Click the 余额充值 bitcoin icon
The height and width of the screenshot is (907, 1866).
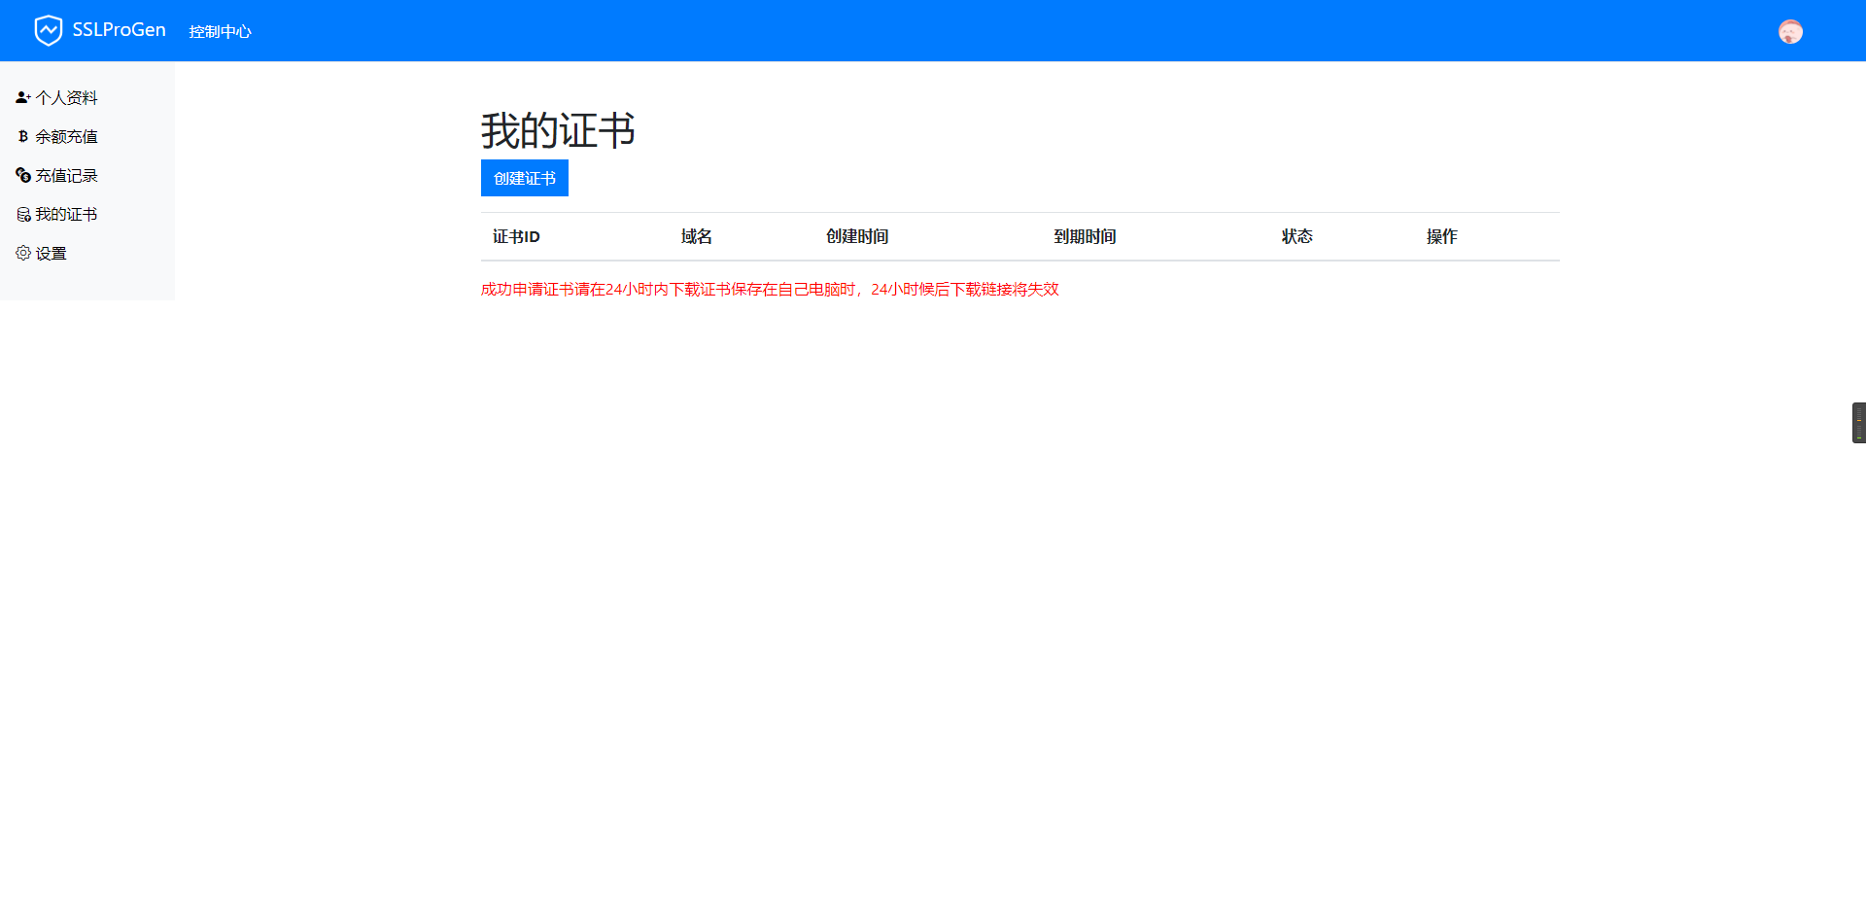23,136
